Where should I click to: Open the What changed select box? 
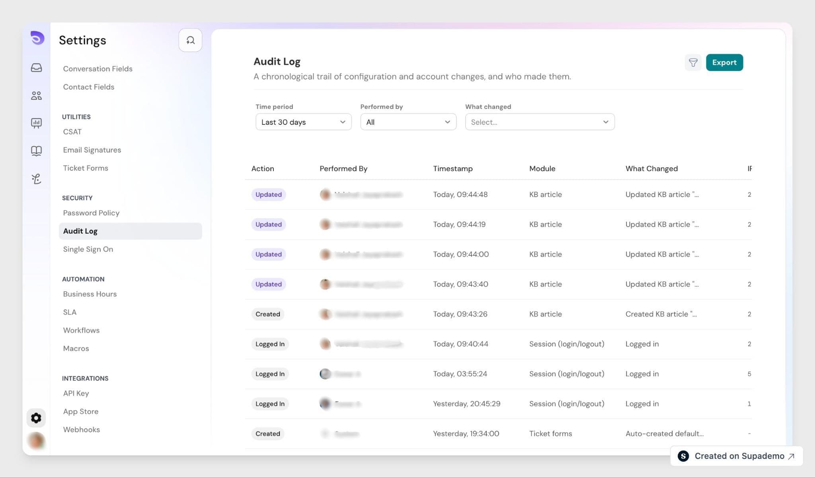(x=540, y=122)
